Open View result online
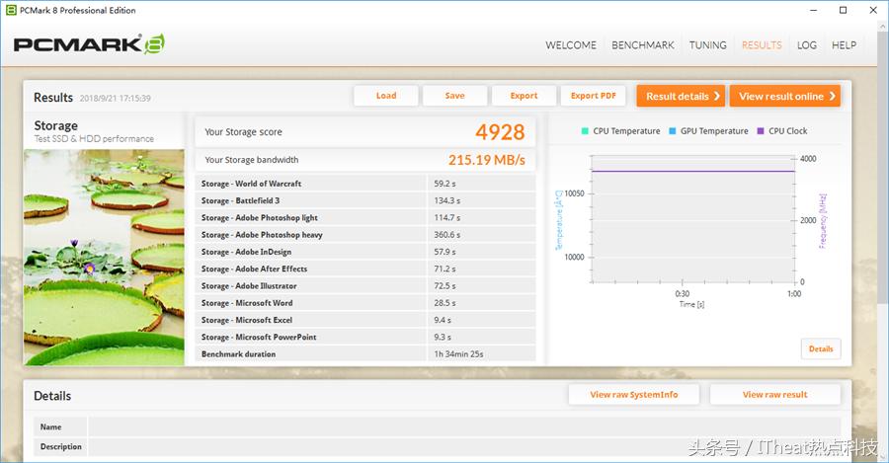889x463 pixels. click(x=786, y=96)
